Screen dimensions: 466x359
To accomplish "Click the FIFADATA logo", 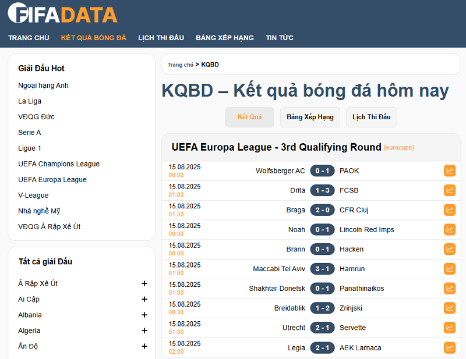I will [62, 14].
